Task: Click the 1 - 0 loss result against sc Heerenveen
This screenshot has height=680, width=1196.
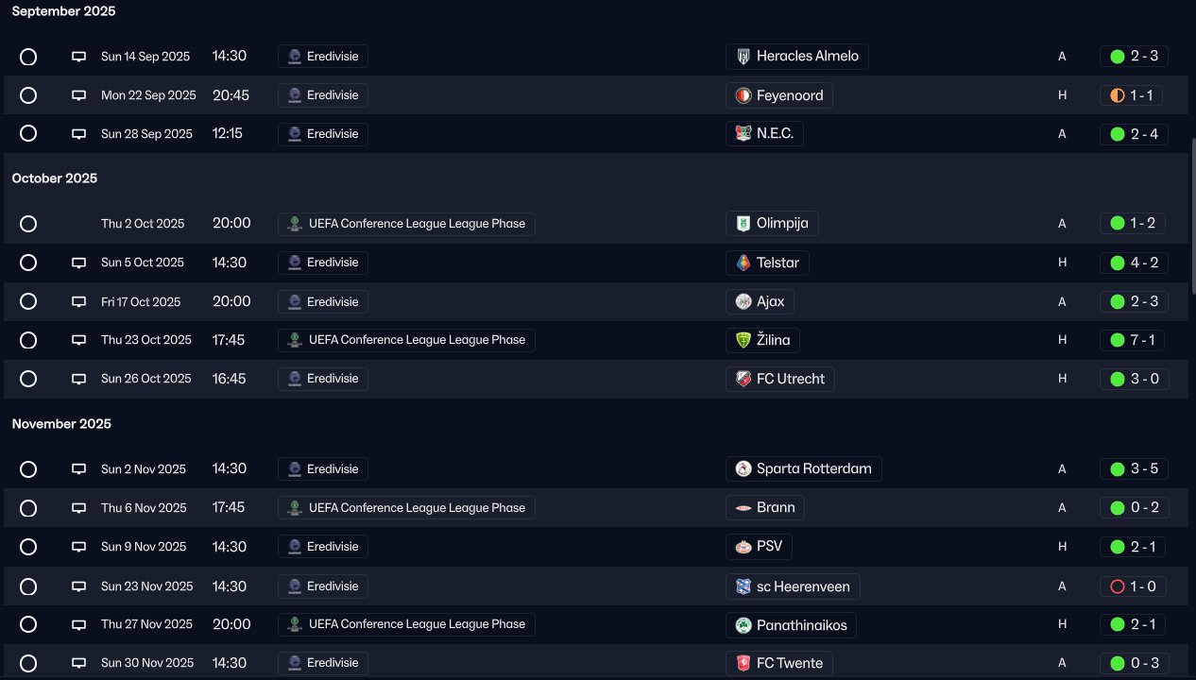Action: (x=1134, y=586)
